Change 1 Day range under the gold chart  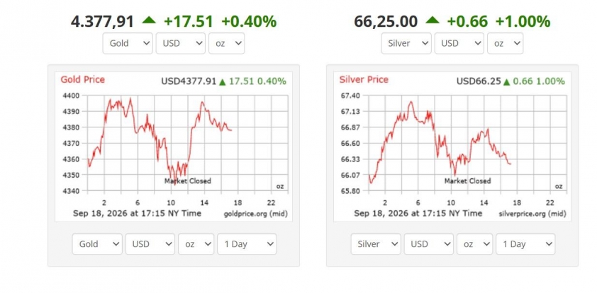(x=247, y=244)
